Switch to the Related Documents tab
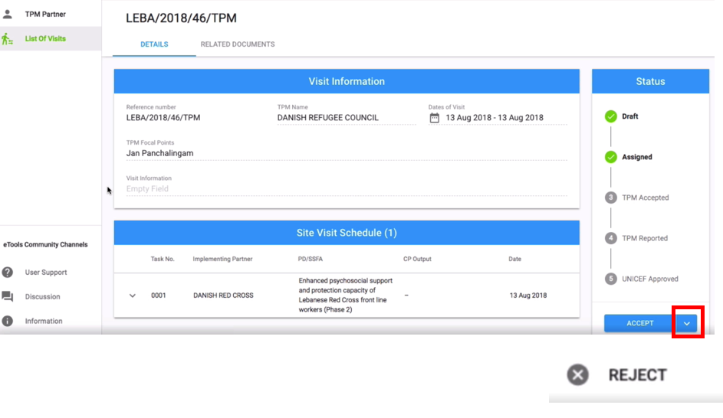The image size is (723, 418). 238,44
